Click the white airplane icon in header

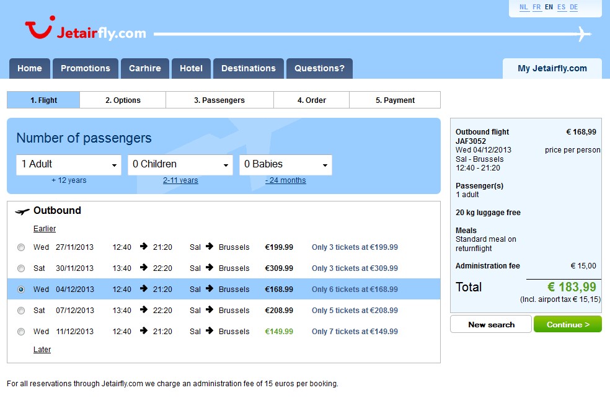(x=583, y=34)
